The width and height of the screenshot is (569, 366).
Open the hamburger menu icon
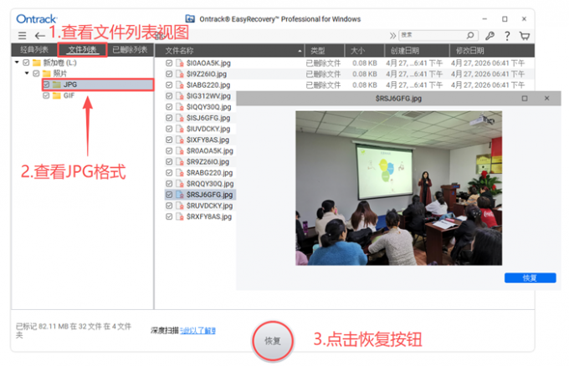point(22,35)
